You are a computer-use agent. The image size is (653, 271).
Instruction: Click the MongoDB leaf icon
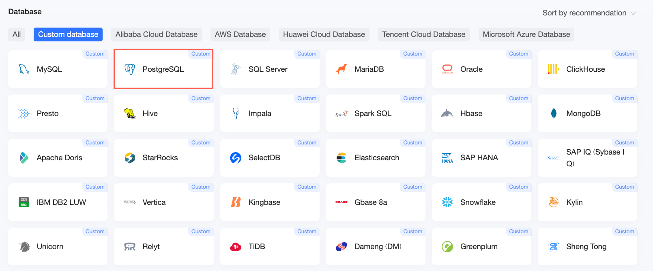(x=554, y=114)
